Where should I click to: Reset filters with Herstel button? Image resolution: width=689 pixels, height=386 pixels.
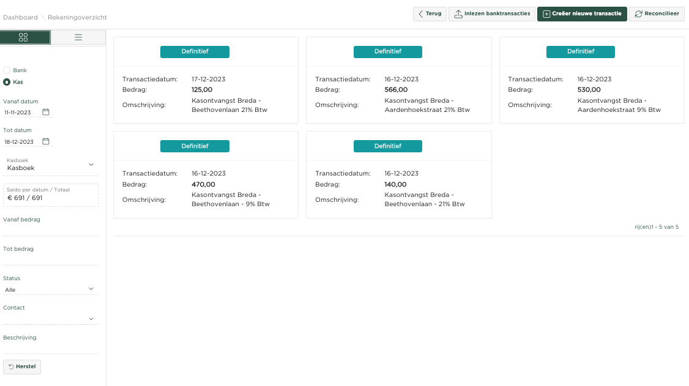[22, 366]
